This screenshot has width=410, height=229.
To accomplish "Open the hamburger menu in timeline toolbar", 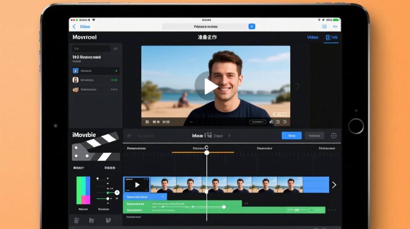I will (x=129, y=136).
